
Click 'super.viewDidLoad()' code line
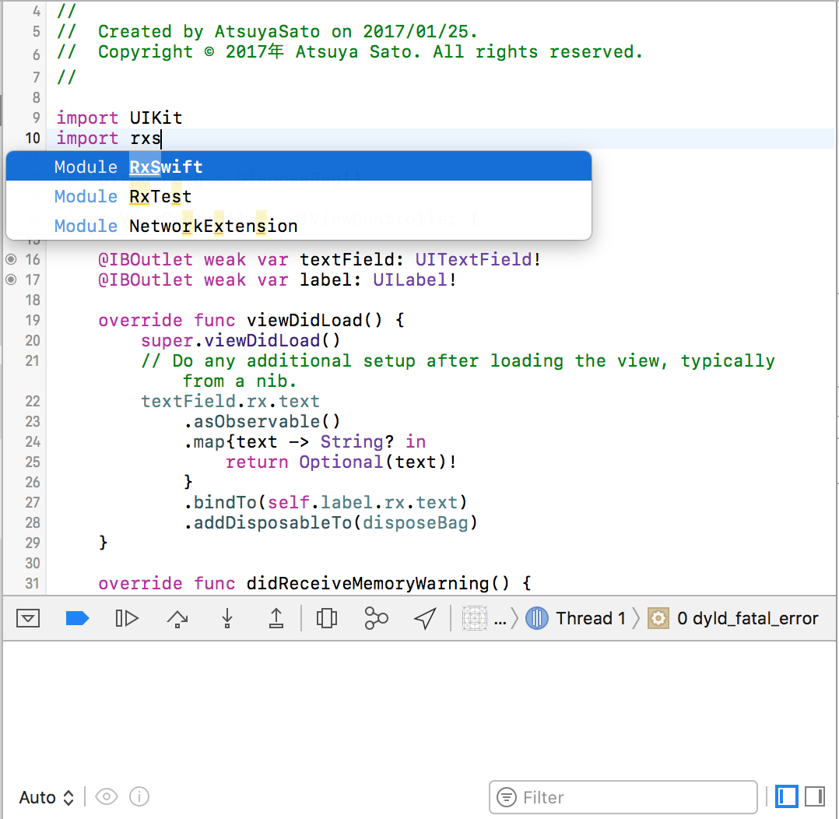point(240,340)
